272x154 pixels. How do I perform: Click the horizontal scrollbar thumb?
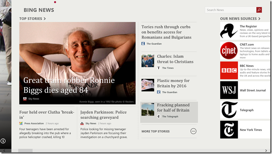pos(25,151)
